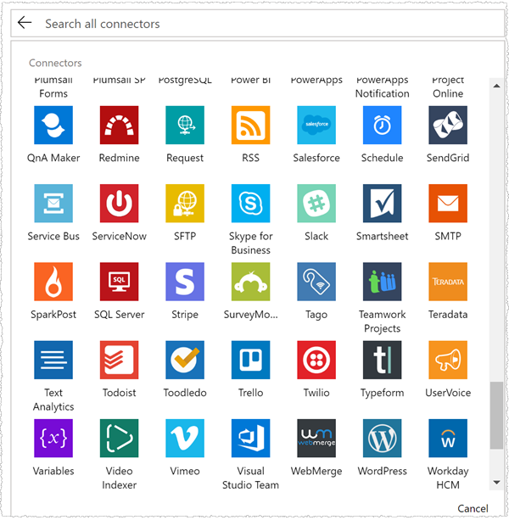Viewport: 509px width, 520px height.
Task: Select the Smartsheet checkmark icon
Action: tap(382, 204)
